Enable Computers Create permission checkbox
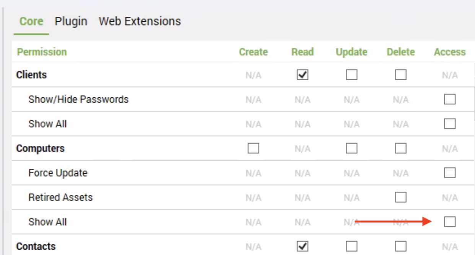This screenshot has width=475, height=255. 253,148
